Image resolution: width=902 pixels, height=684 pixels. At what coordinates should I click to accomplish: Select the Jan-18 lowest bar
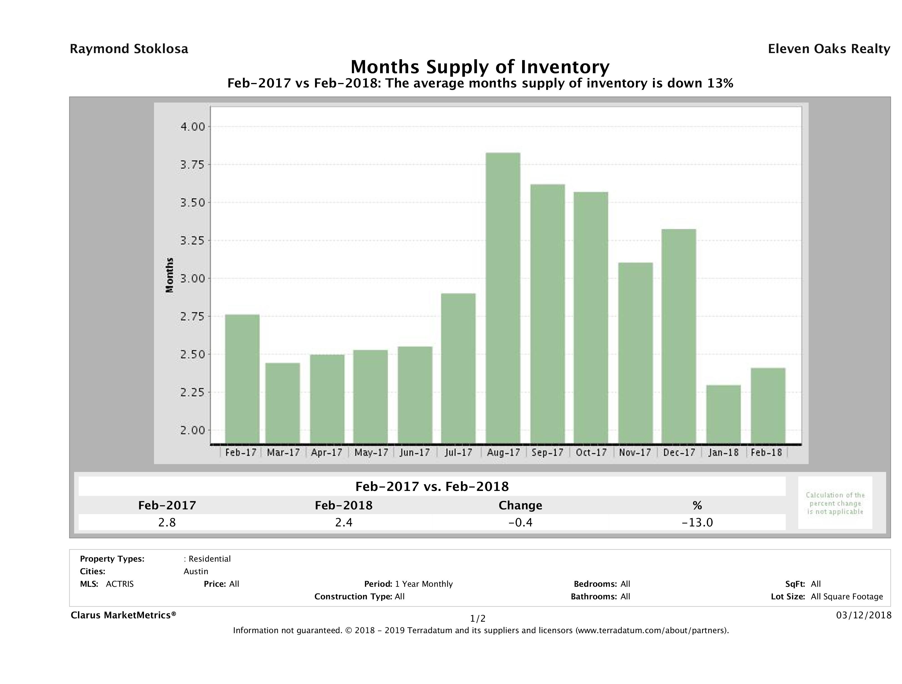click(723, 414)
